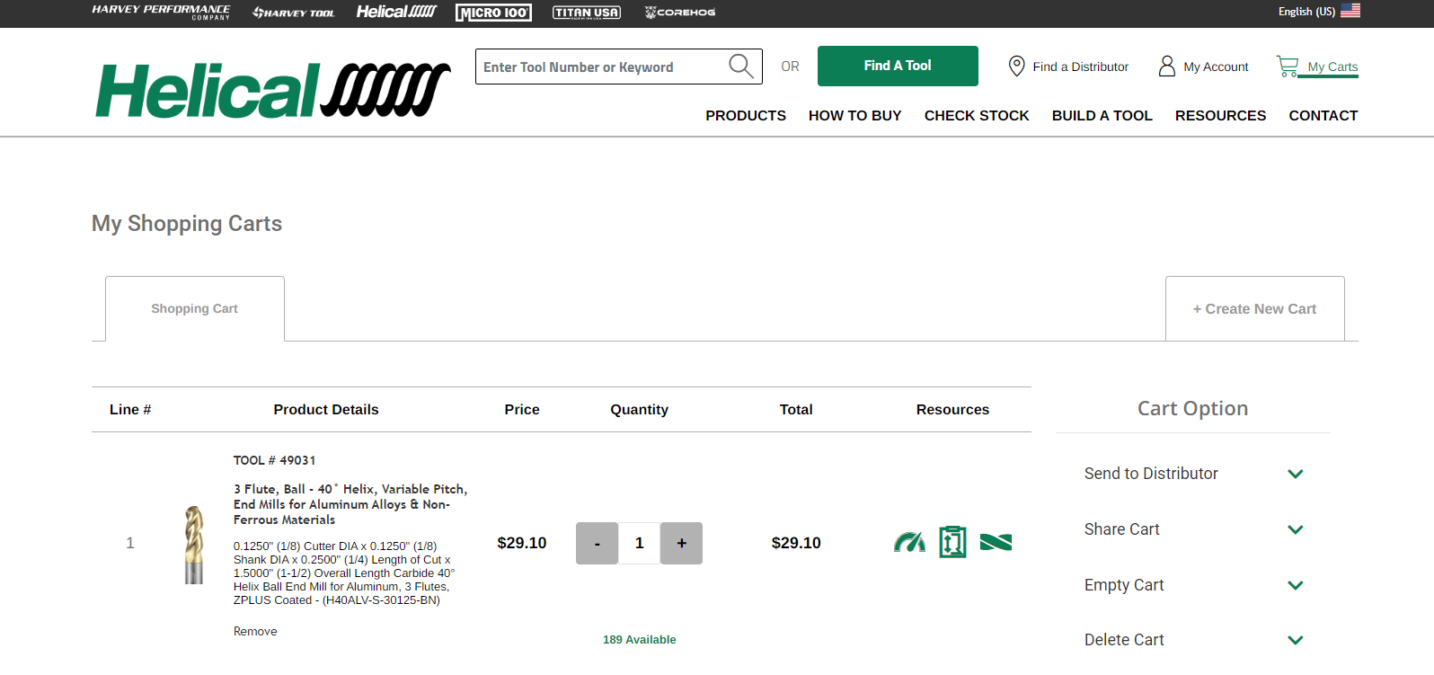Click the large Helical homepage logo

pos(273,90)
